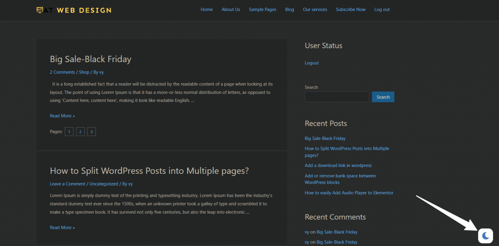Screen dimensions: 499x246
Task: Click Subscribe Now in the header
Action: click(x=351, y=9)
